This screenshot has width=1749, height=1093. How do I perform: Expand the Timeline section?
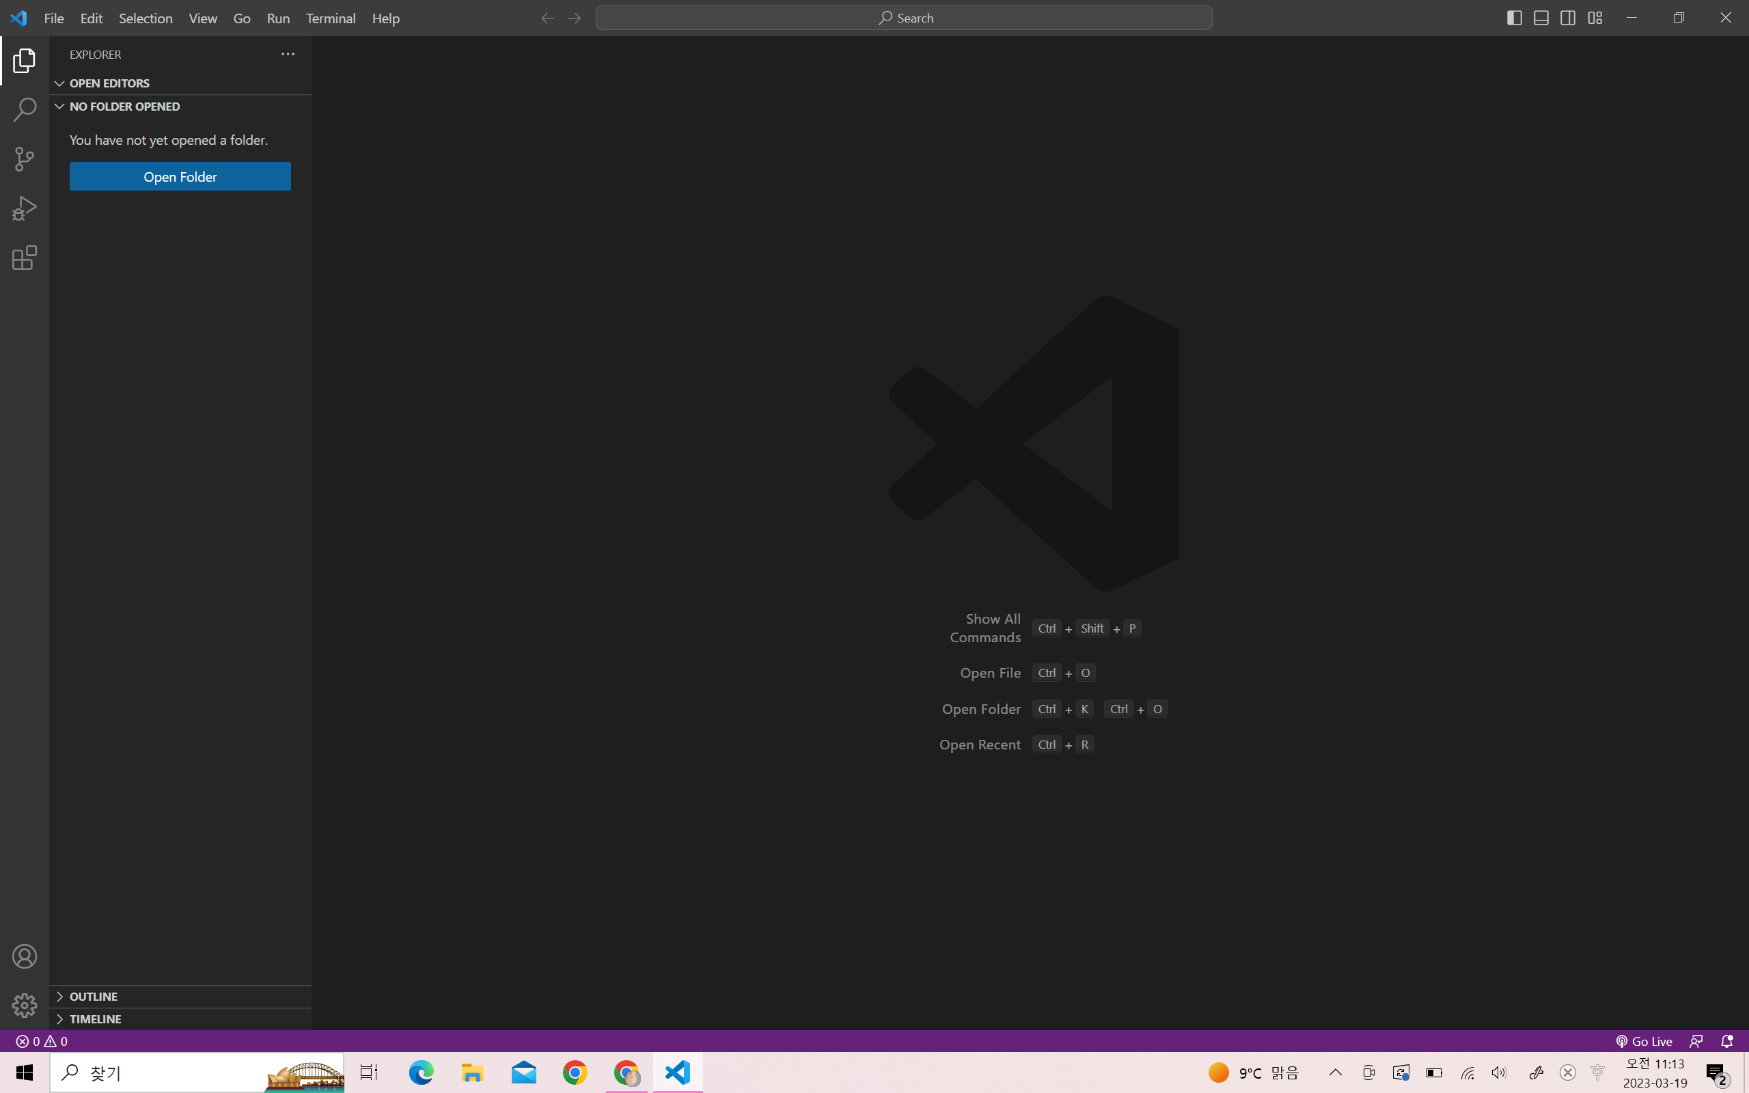tap(180, 1019)
